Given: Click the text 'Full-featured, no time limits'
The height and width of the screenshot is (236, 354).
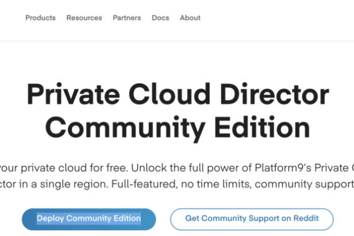Looking at the screenshot, I should tap(181, 184).
